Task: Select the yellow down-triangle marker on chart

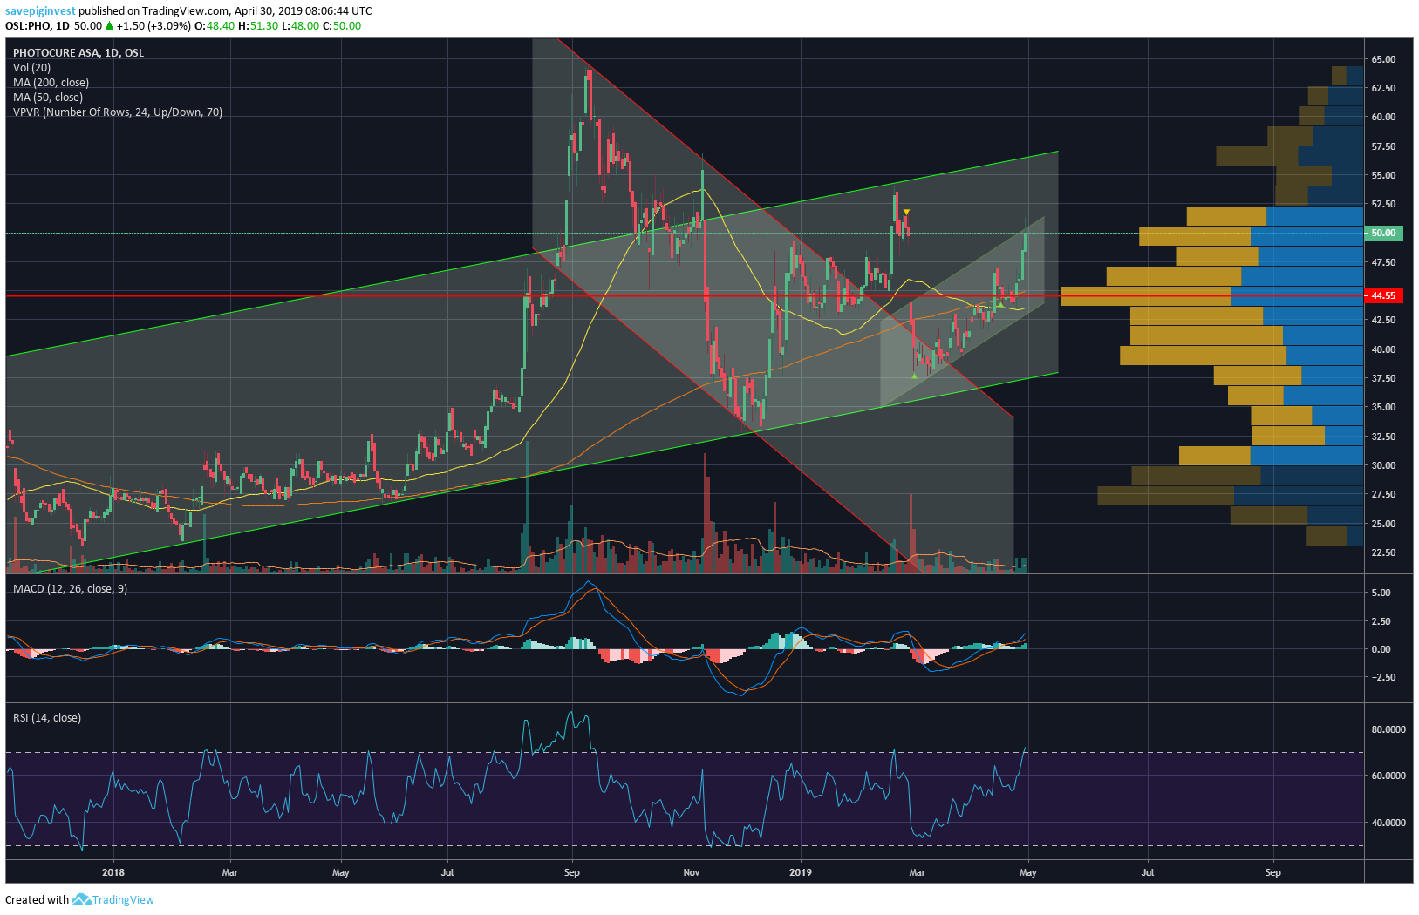Action: point(906,212)
